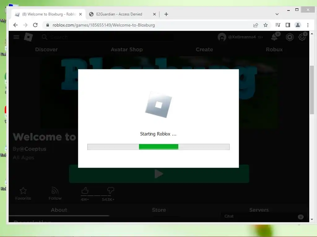Click the address bar URL
The image size is (317, 237).
[104, 25]
